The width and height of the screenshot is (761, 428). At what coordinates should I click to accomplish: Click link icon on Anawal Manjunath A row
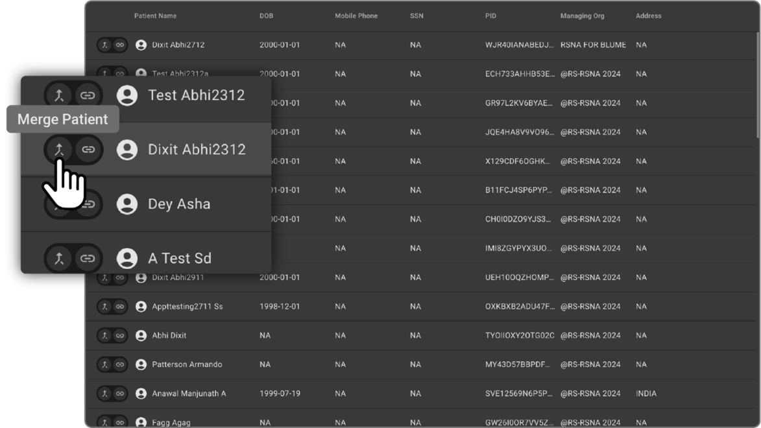click(x=120, y=394)
